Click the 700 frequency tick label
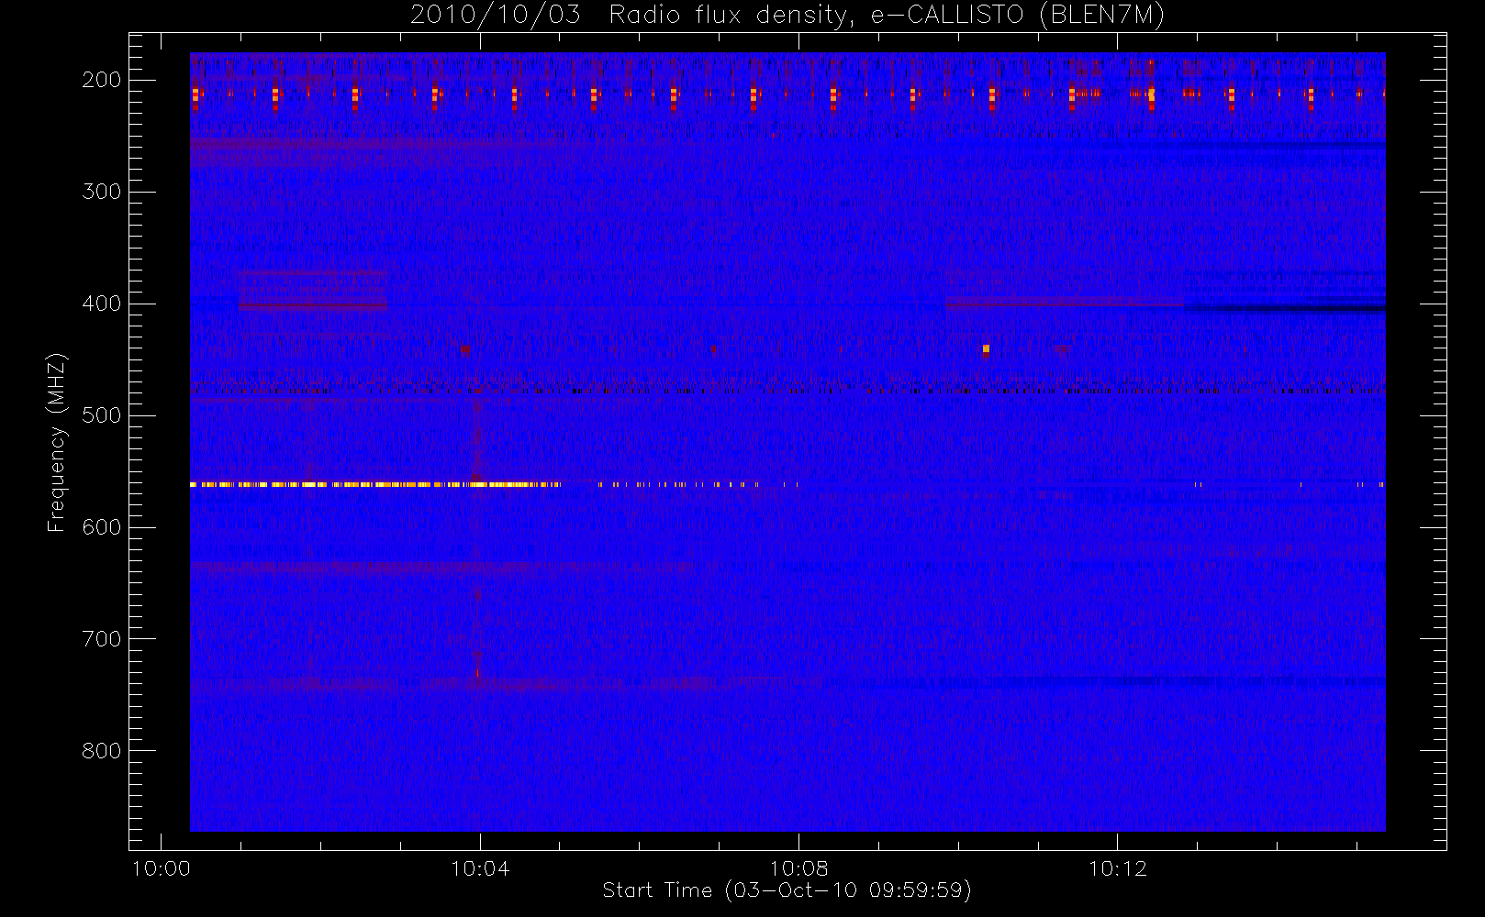 click(x=102, y=639)
